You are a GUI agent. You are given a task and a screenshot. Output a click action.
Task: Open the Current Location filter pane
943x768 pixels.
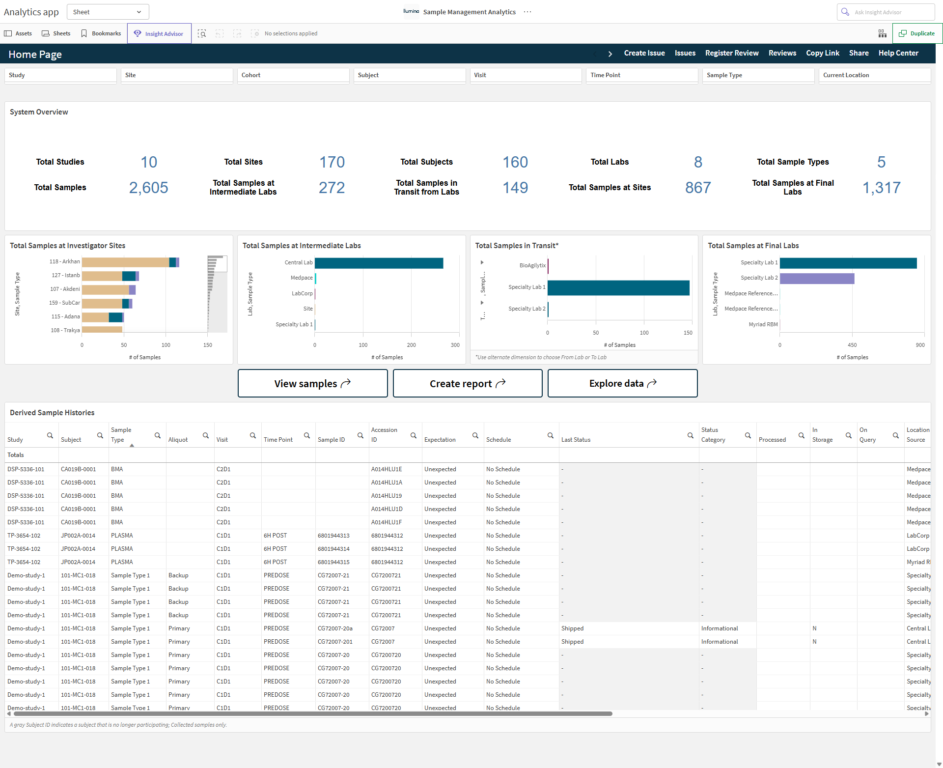point(875,75)
